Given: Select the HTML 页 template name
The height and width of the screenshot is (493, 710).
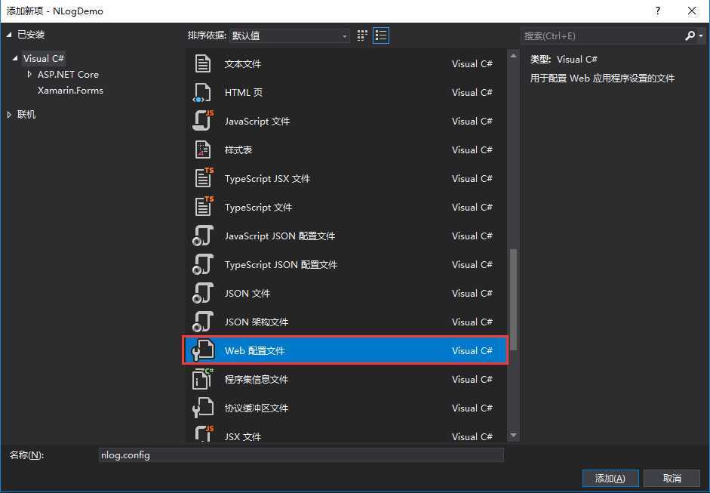Looking at the screenshot, I should coord(244,92).
